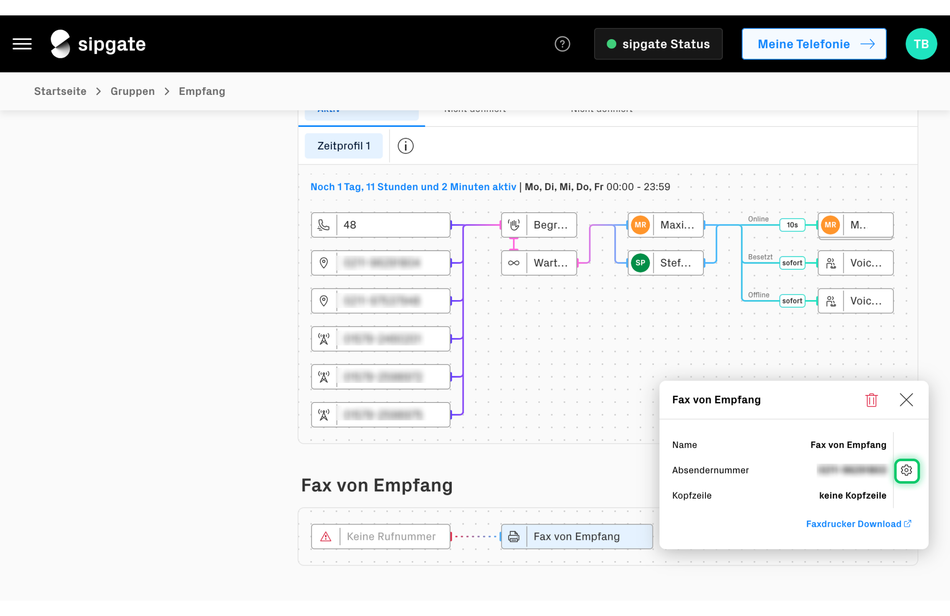Viewport: 950px width, 616px height.
Task: Delete the fax group via trash icon
Action: 871,400
